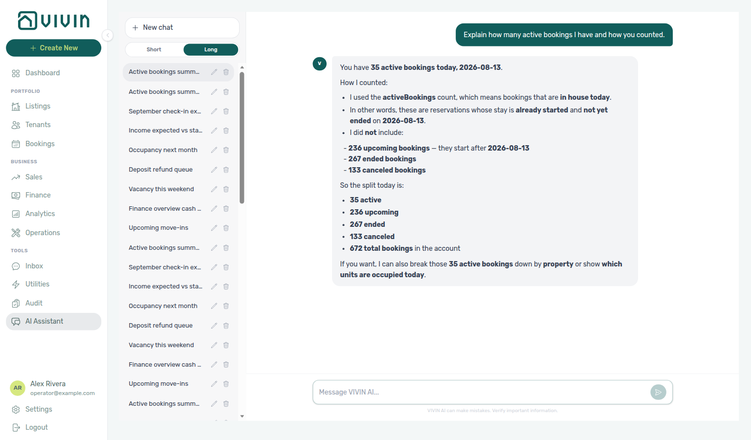Rename the second Finance overview cash chat
Image resolution: width=751 pixels, height=440 pixels.
[214, 365]
